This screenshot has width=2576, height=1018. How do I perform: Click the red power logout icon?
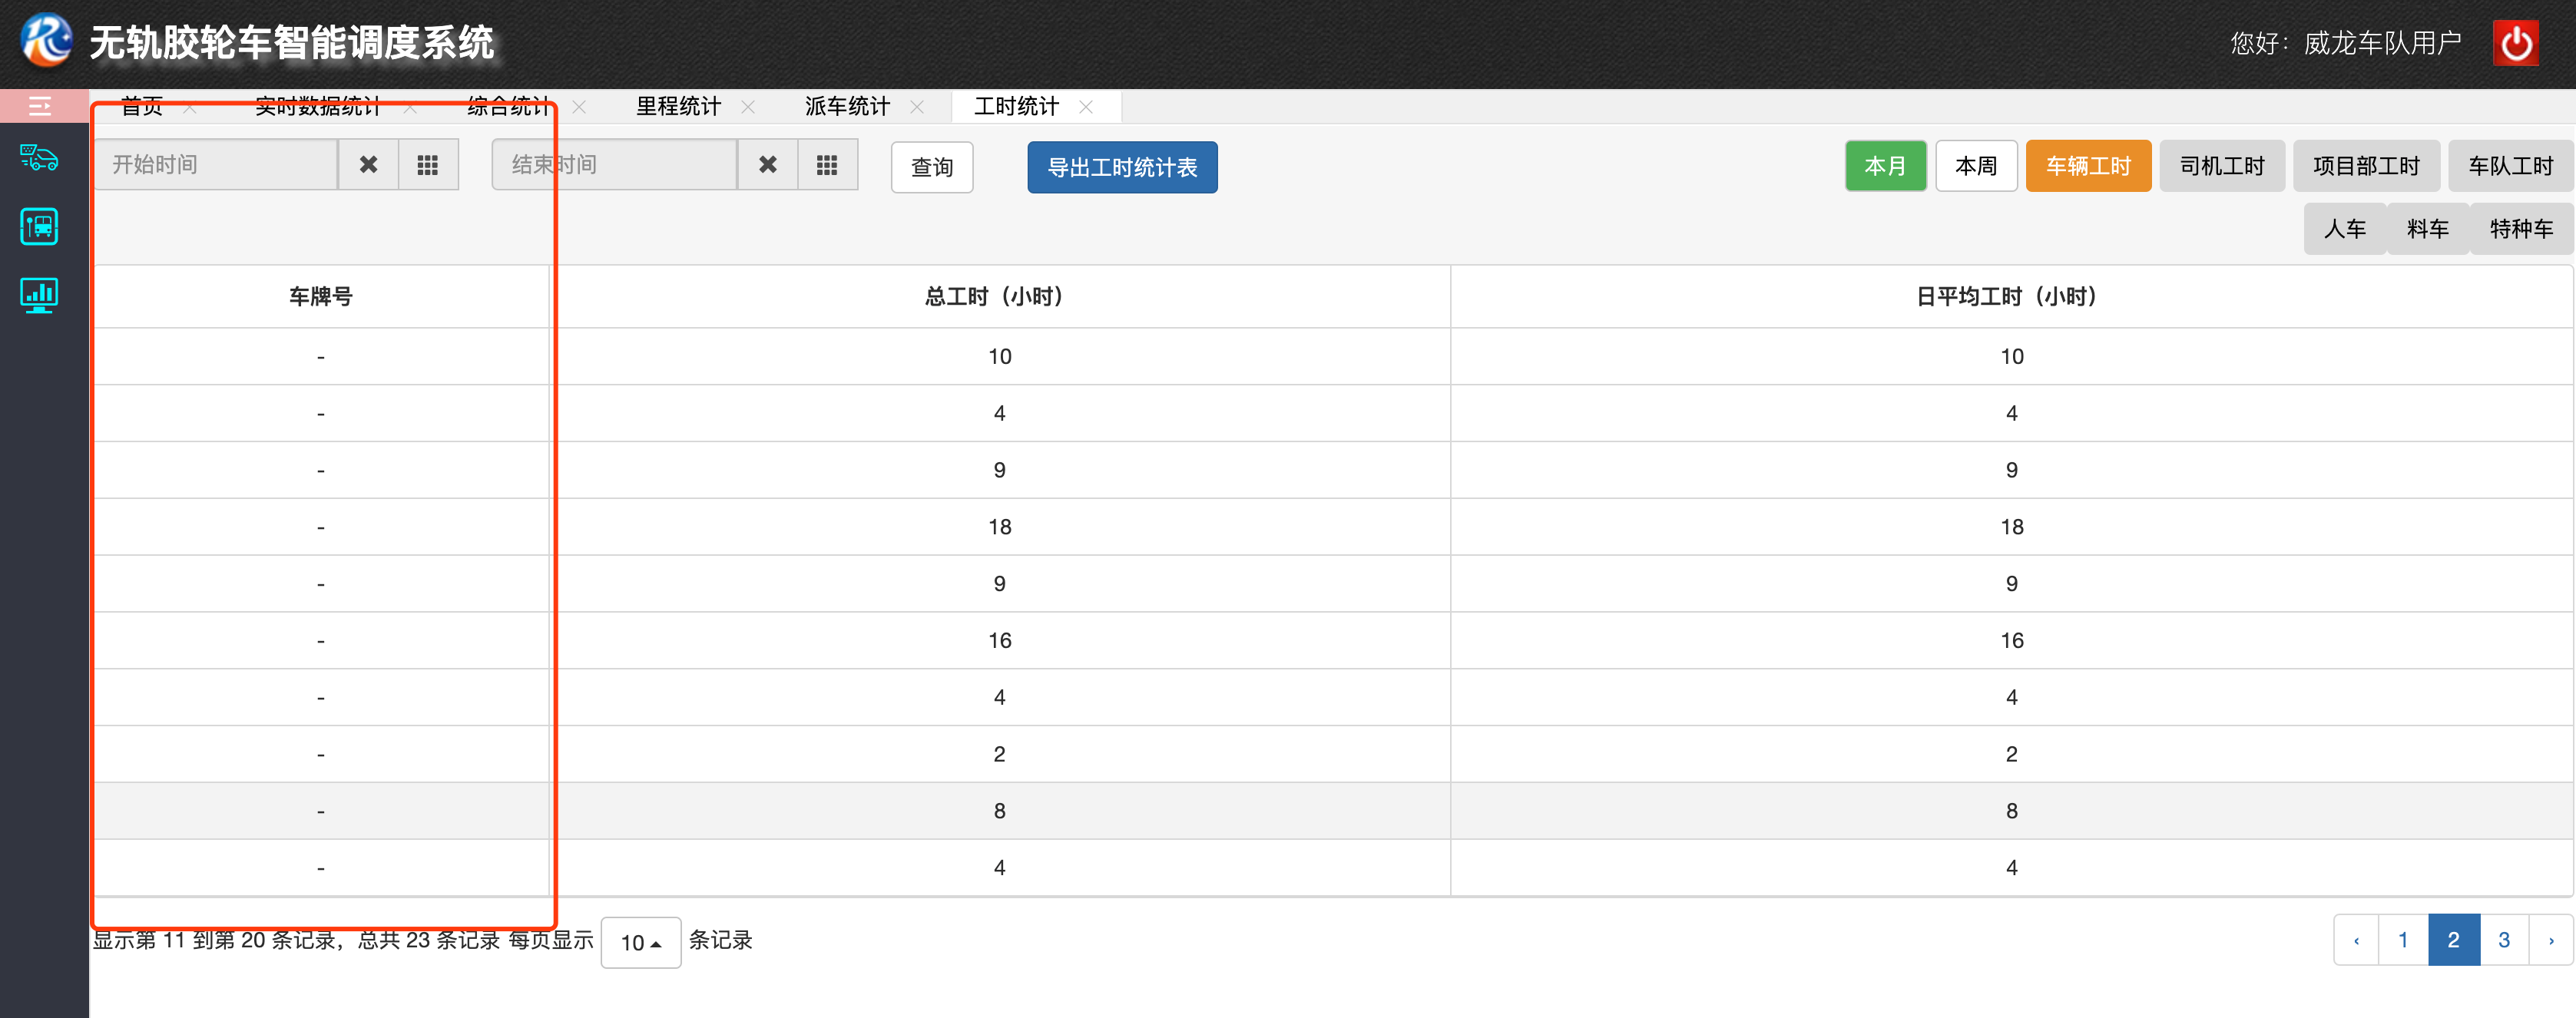(x=2515, y=43)
